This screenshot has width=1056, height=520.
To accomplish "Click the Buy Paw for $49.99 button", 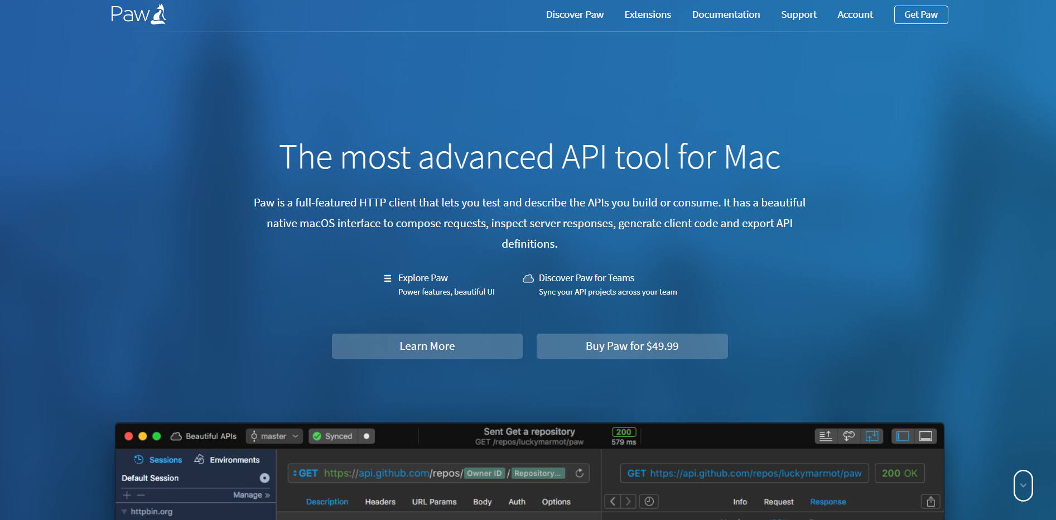I will [631, 346].
